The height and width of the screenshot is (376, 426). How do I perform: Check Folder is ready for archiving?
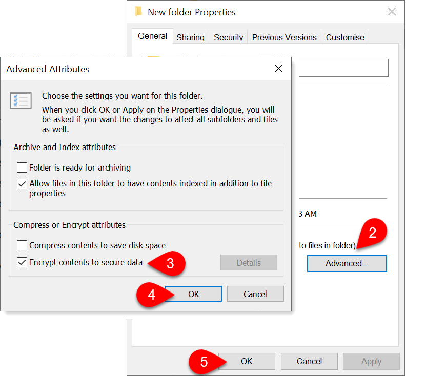pos(22,168)
